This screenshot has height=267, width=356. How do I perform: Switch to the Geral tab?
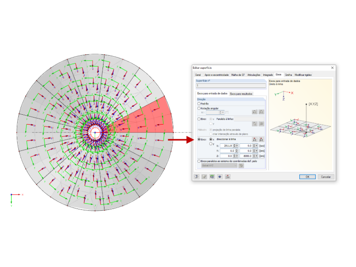click(198, 74)
